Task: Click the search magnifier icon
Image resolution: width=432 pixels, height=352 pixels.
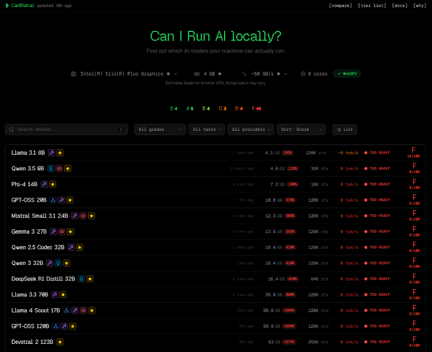Action: coord(11,130)
